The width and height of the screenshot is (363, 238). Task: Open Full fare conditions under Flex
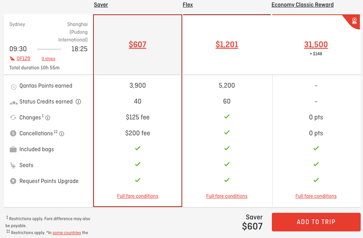tap(227, 196)
